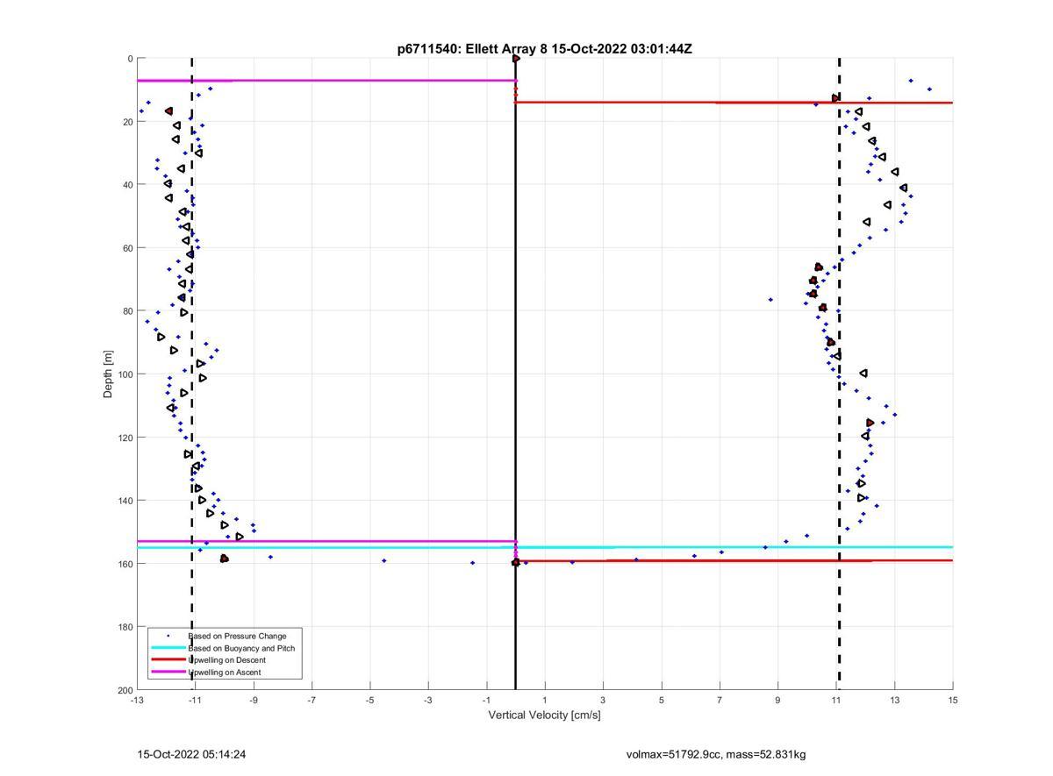
Task: Click legend entry 'Upwelling on Descent'
Action: [x=226, y=660]
